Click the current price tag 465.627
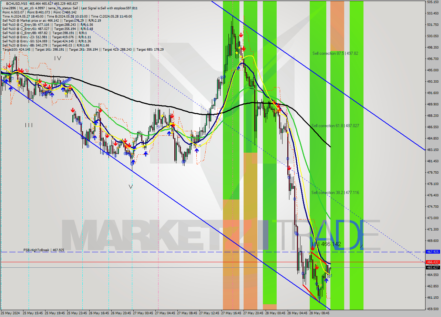441x317 pixels. pos(433,267)
